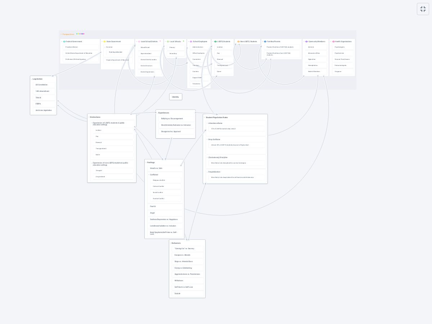Collapse the Feelings card
The height and width of the screenshot is (324, 432).
(146, 163)
